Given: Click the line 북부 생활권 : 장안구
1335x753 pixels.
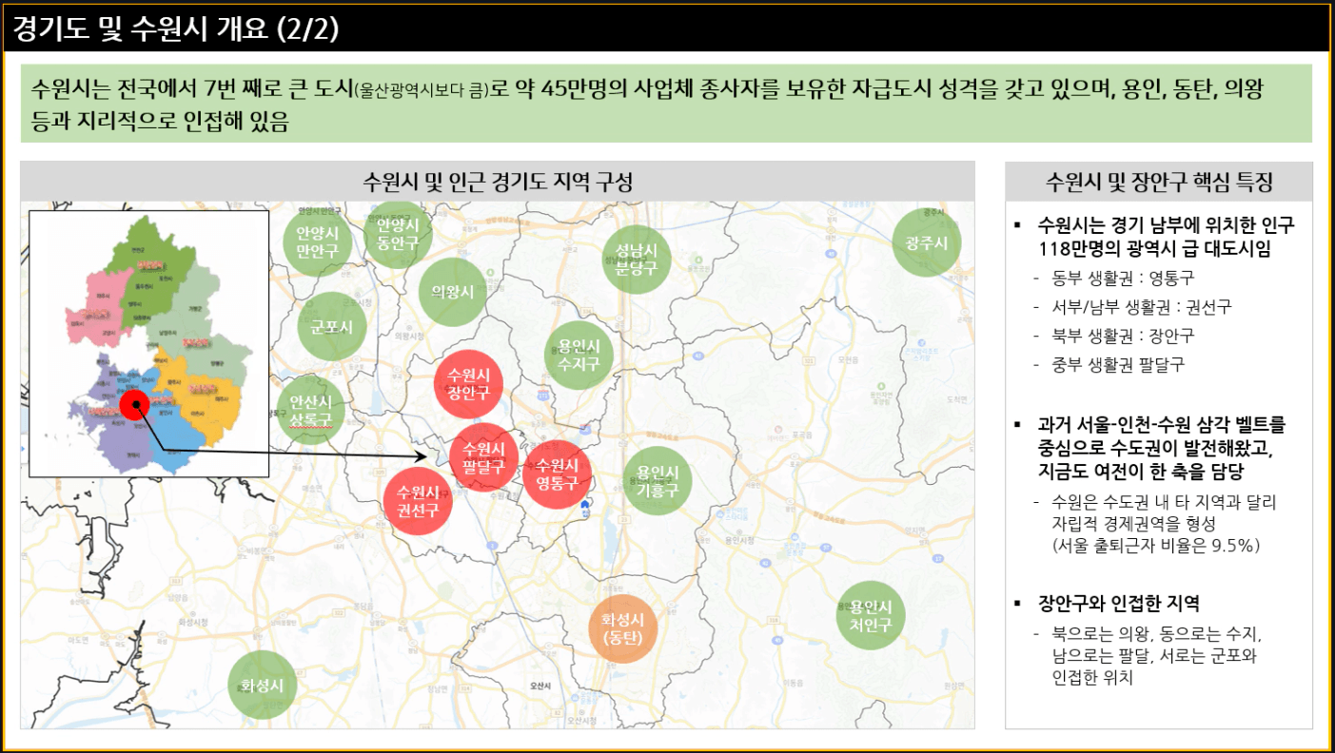Looking at the screenshot, I should [x=1123, y=336].
